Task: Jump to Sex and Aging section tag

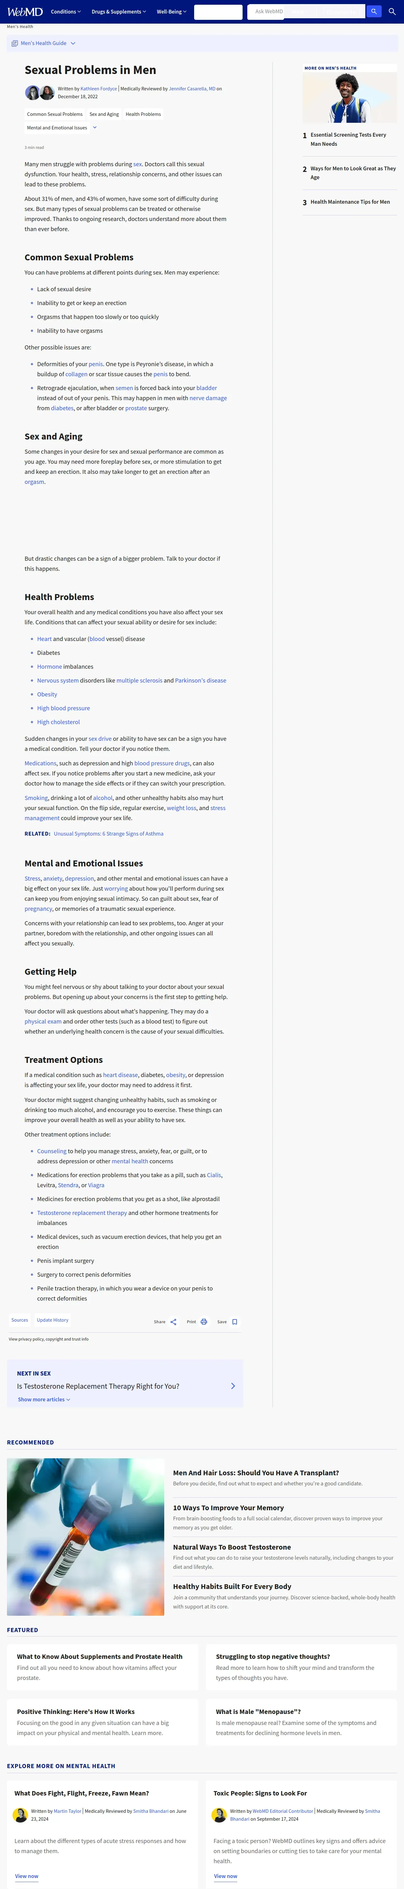Action: point(104,114)
